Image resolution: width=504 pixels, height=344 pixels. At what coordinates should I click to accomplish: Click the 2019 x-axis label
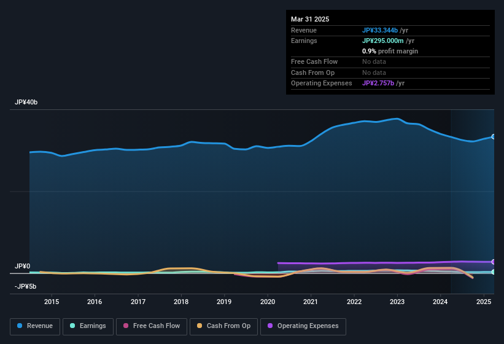pyautogui.click(x=224, y=302)
